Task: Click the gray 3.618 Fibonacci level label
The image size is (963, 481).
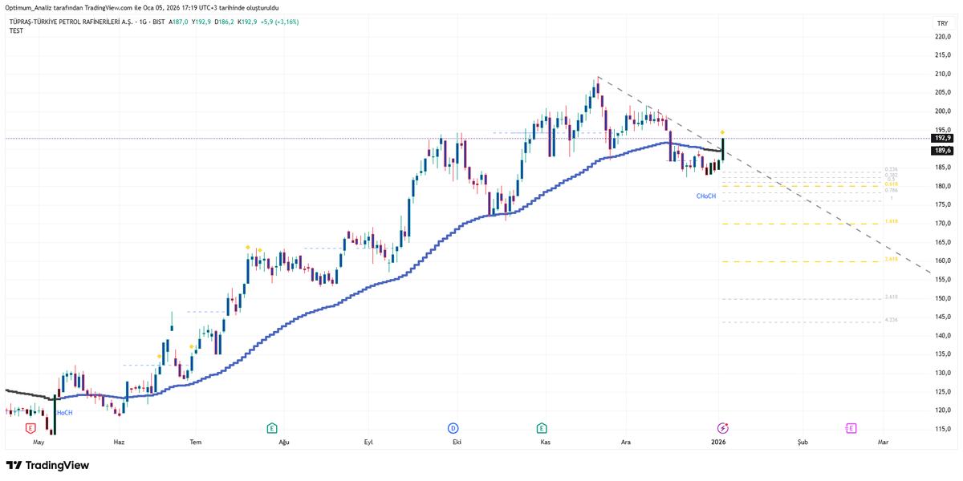Action: tap(891, 297)
